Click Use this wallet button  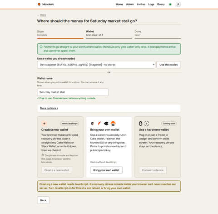point(168,65)
